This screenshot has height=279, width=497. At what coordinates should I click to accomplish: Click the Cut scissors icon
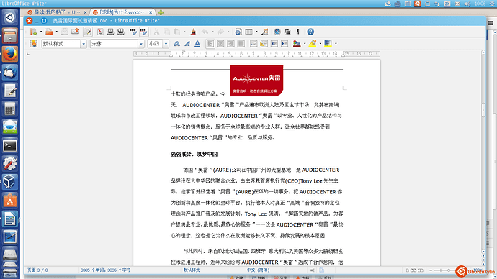pos(156,32)
